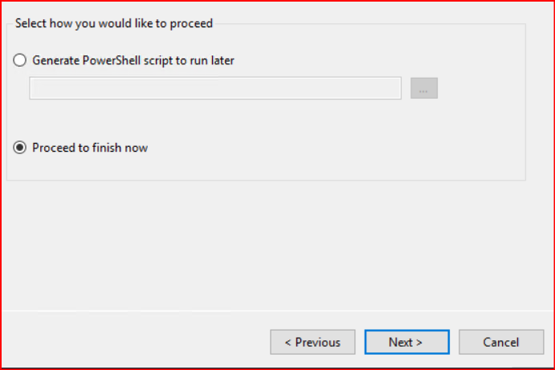Image resolution: width=555 pixels, height=370 pixels.
Task: Dismiss the dialog using Cancel
Action: pos(500,342)
